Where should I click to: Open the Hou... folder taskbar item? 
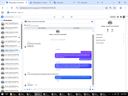point(14,94)
